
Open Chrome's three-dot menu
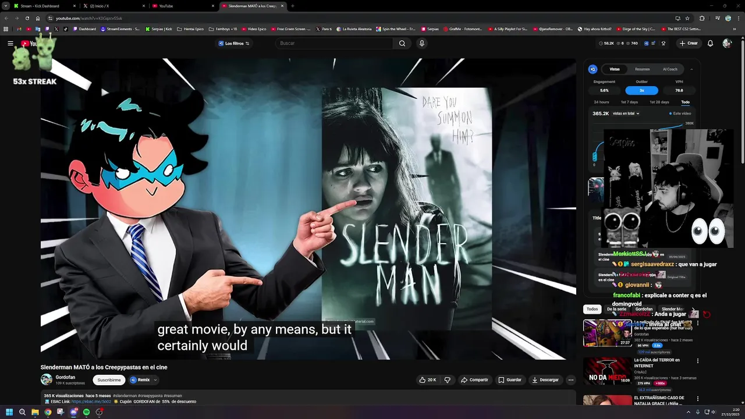tap(737, 18)
